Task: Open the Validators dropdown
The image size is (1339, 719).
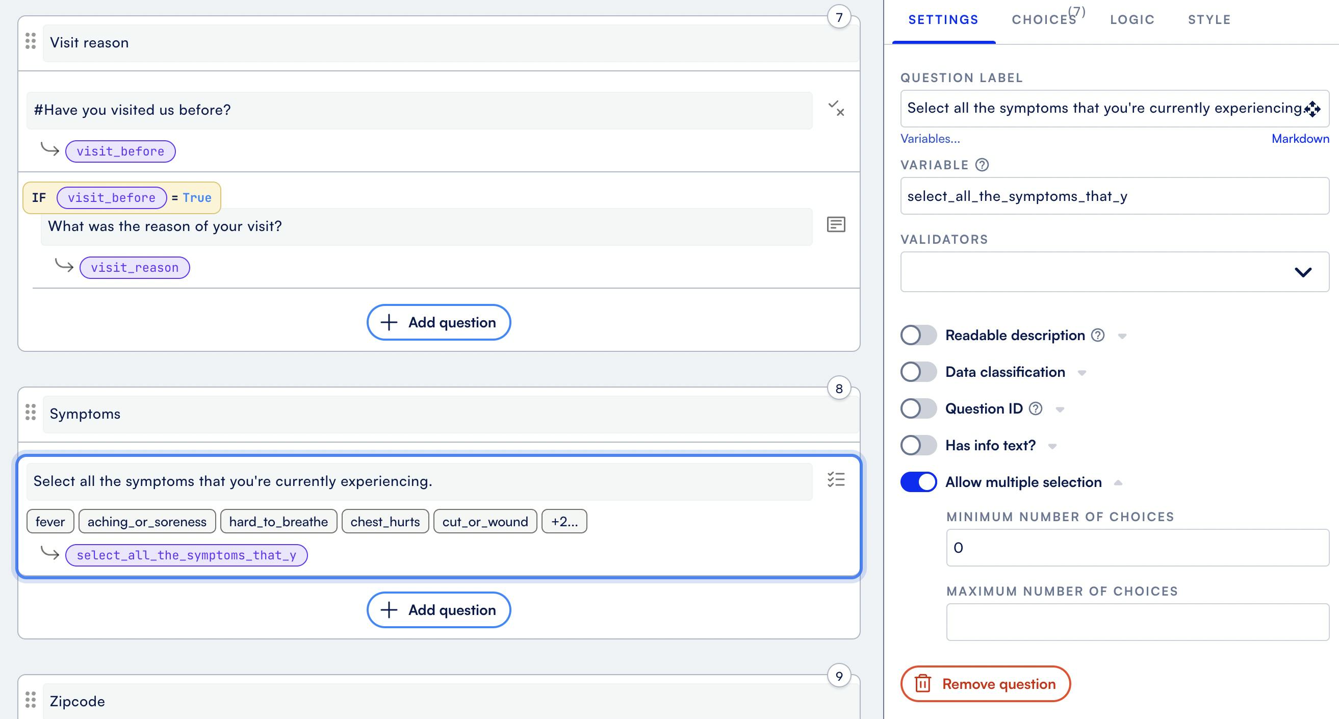Action: click(x=1115, y=272)
